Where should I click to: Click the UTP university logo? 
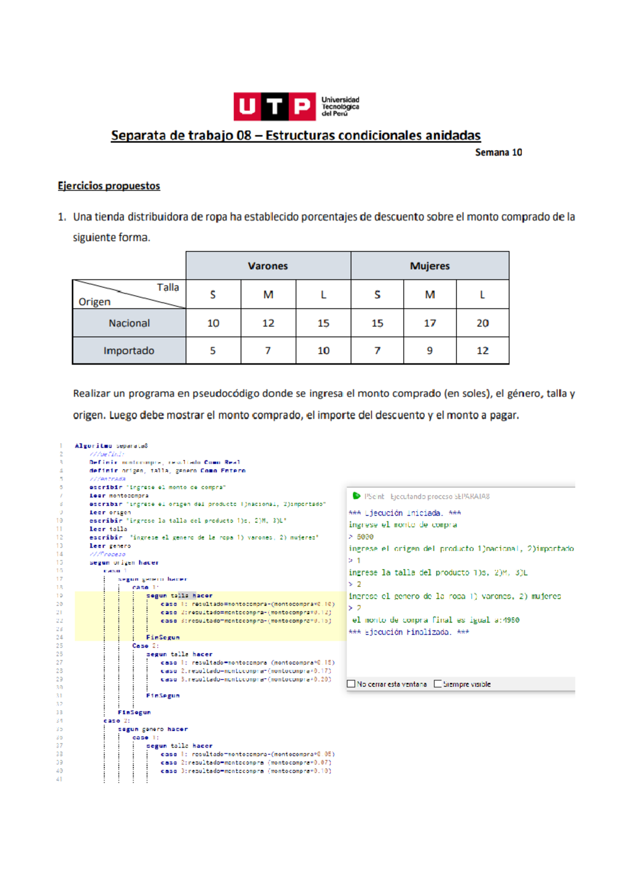click(296, 107)
